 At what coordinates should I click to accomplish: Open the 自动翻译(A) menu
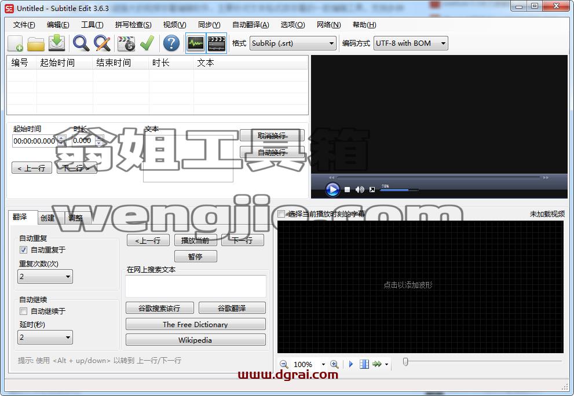[x=251, y=25]
